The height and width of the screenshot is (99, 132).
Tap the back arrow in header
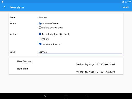(x=5, y=7)
